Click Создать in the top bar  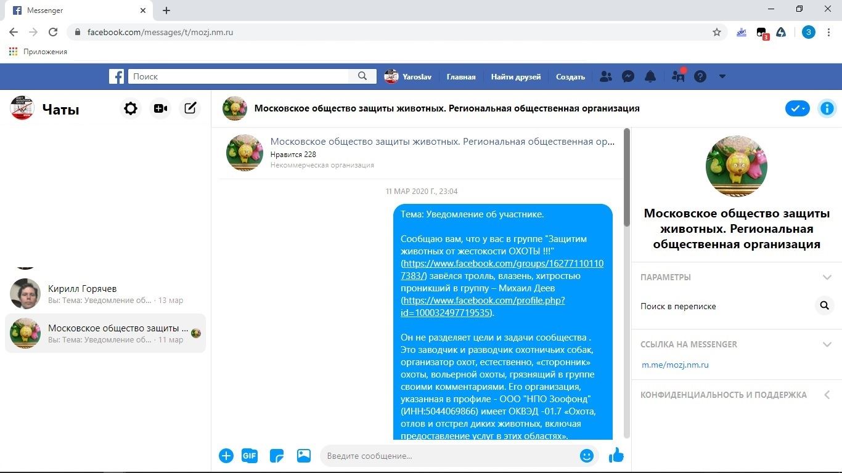(570, 77)
